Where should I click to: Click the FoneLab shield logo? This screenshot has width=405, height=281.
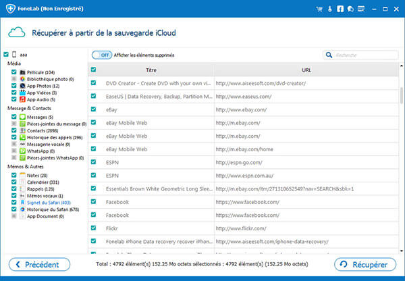[x=11, y=9]
